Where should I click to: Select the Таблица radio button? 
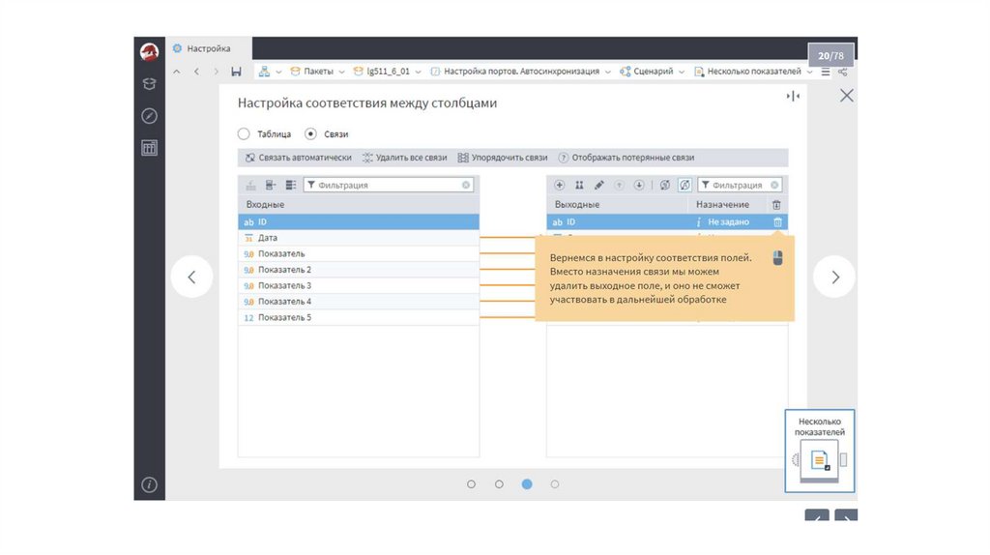[244, 134]
